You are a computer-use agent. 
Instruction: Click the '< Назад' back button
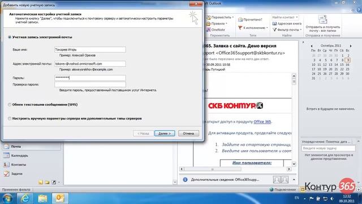[x=143, y=134]
